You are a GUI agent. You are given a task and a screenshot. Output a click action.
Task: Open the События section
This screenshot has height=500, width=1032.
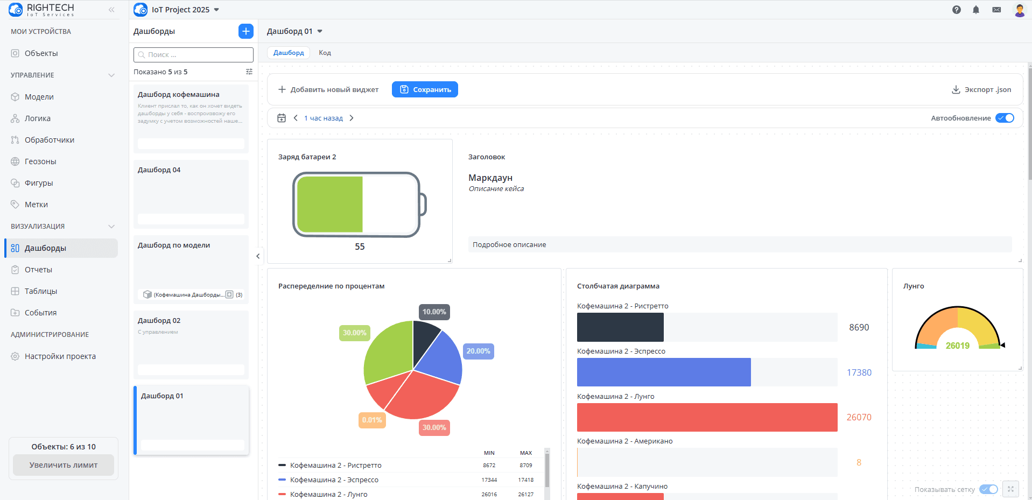pos(39,312)
